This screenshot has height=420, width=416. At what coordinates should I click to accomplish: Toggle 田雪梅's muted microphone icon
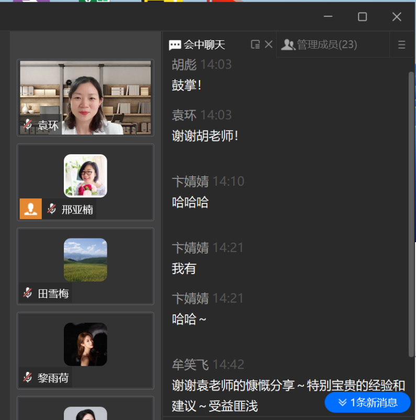pyautogui.click(x=28, y=293)
